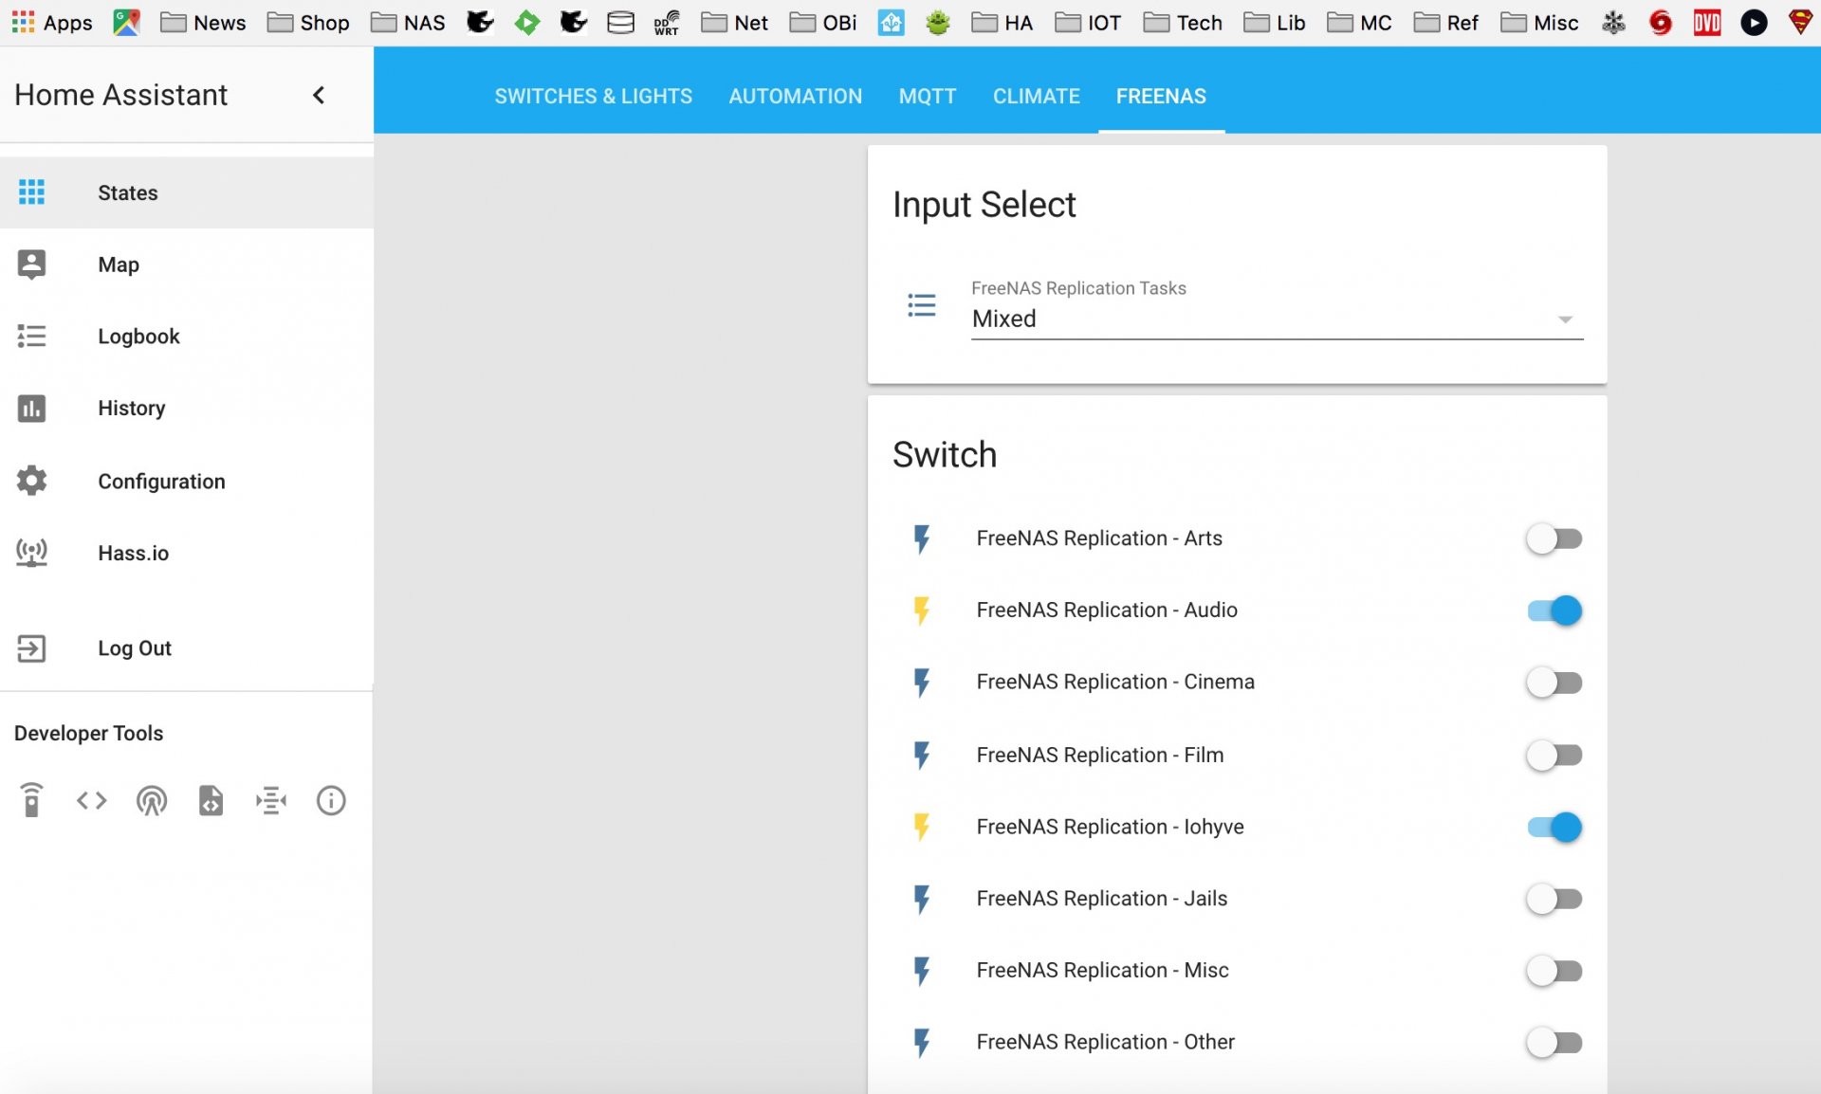Screen dimensions: 1821x1094
Task: Enable the FreeNAS Replication - Cinema toggle
Action: pyautogui.click(x=1554, y=683)
